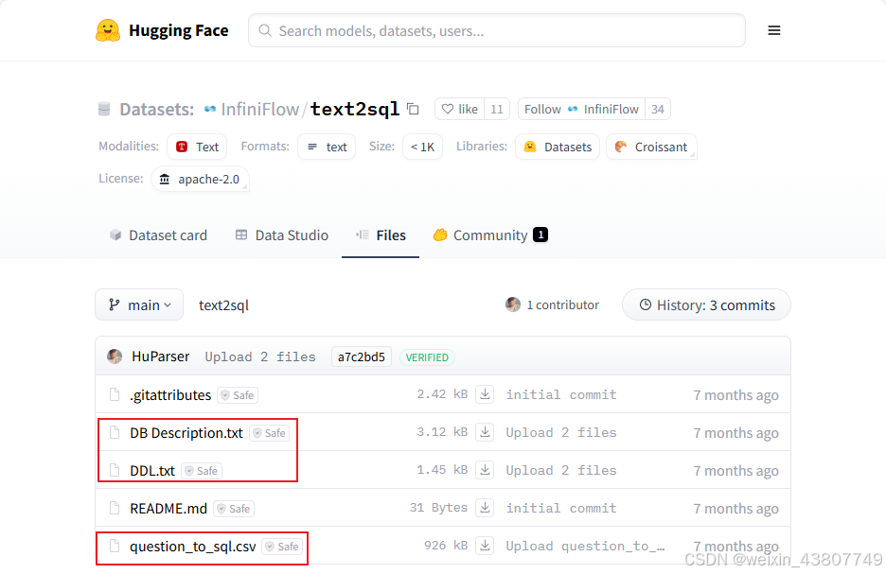Image resolution: width=886 pixels, height=574 pixels.
Task: Open DB Description.txt file
Action: 186,433
